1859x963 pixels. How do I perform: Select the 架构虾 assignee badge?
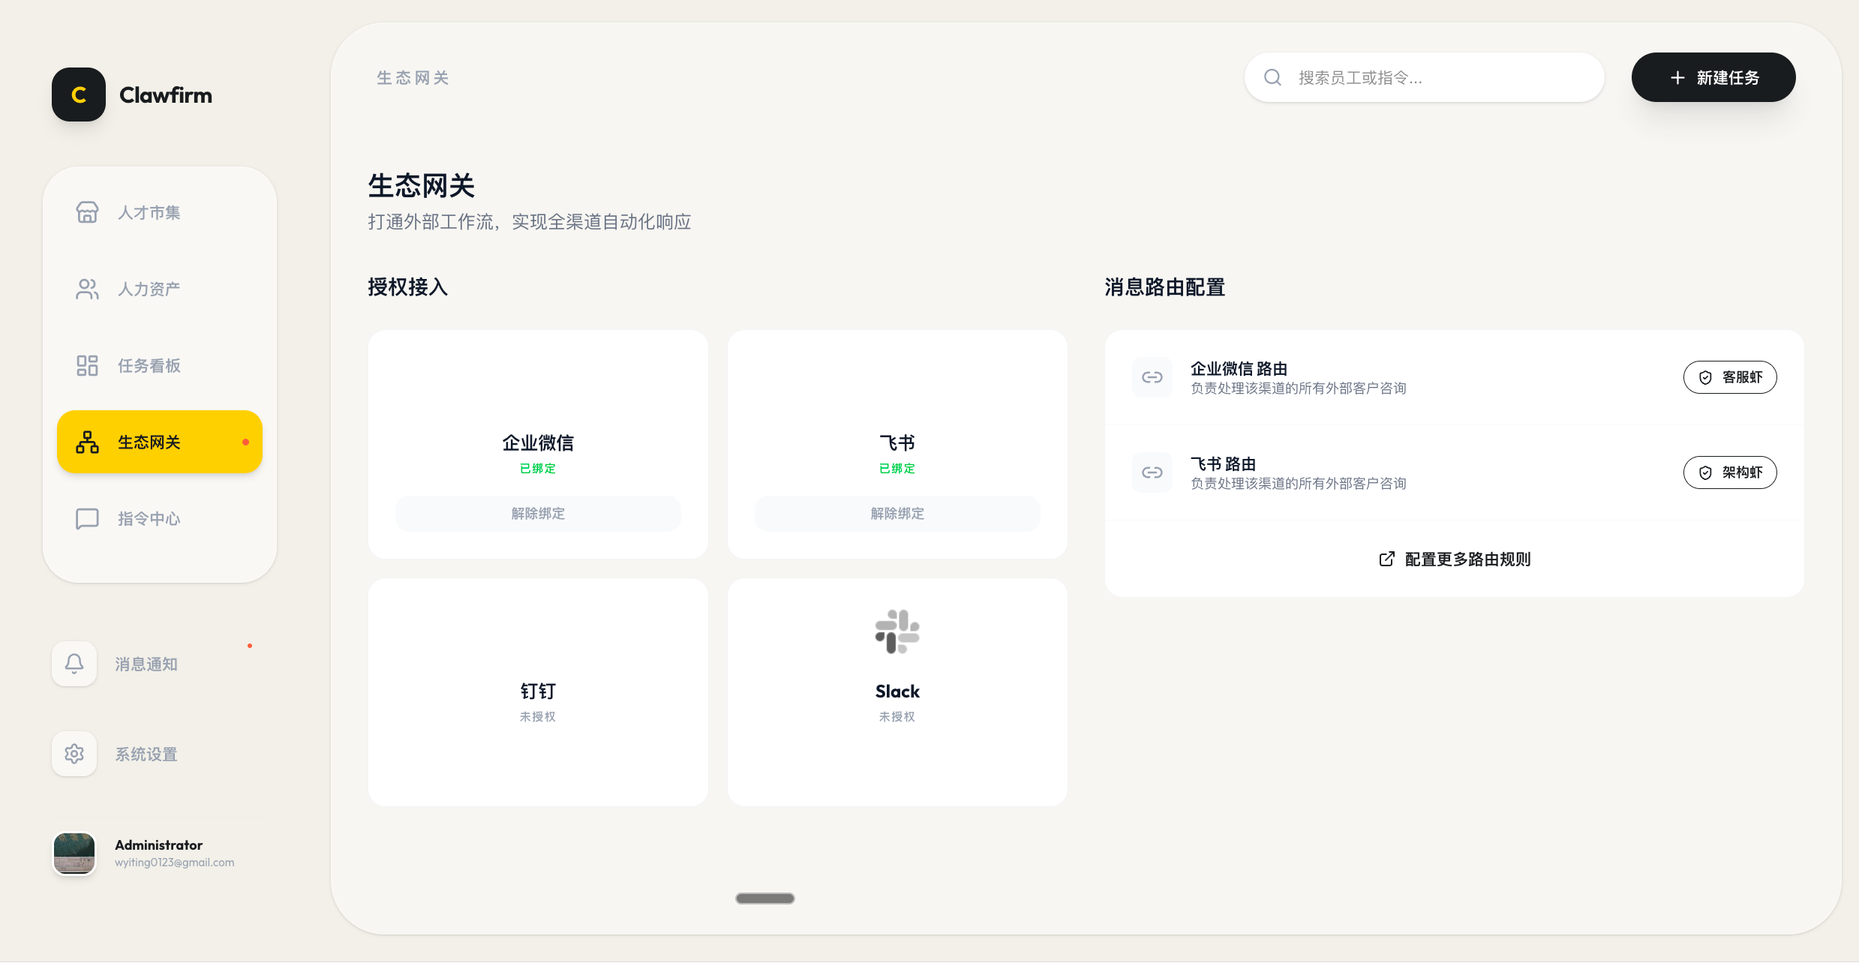pyautogui.click(x=1730, y=472)
